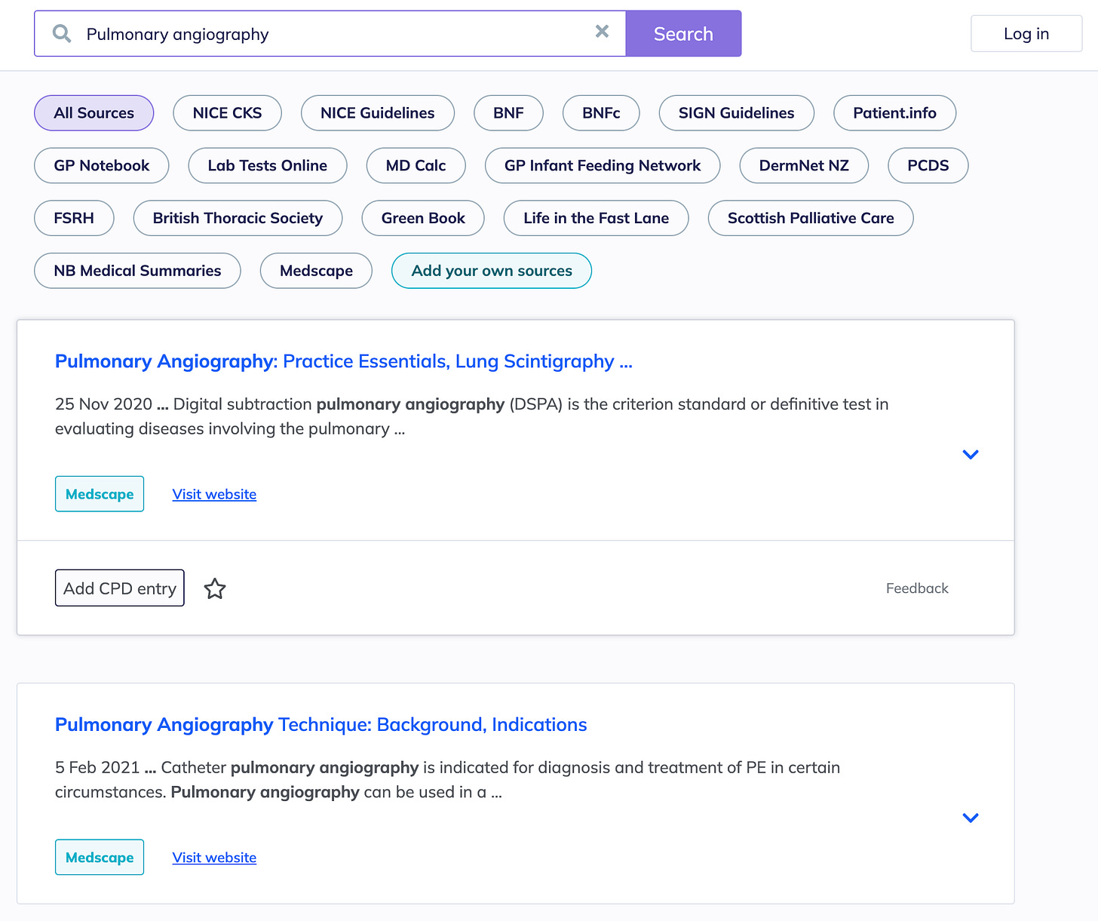This screenshot has height=921, width=1098.
Task: Expand the Practice Essentials result chevron
Action: (971, 454)
